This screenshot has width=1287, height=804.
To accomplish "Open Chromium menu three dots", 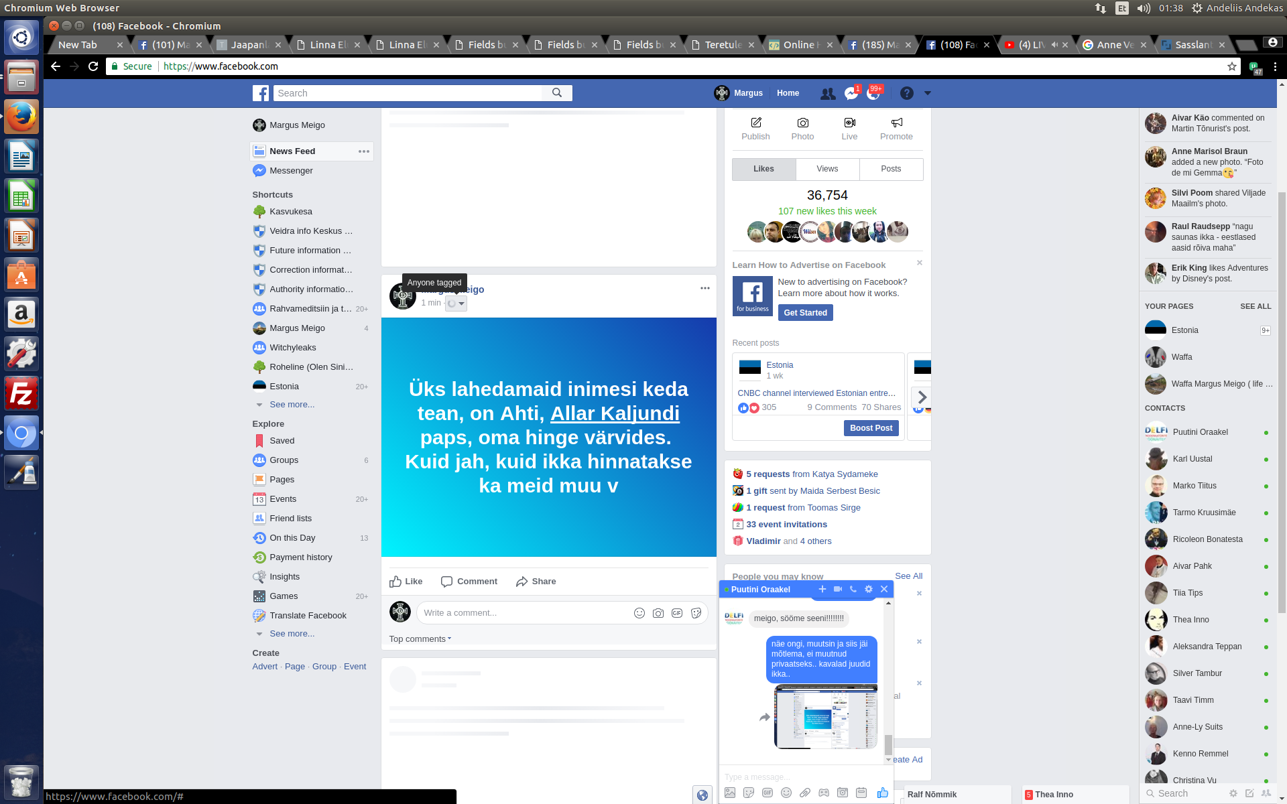I will pos(1275,66).
